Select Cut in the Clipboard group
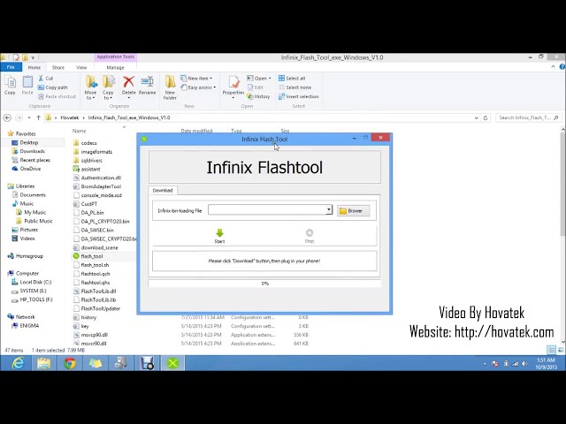 46,79
